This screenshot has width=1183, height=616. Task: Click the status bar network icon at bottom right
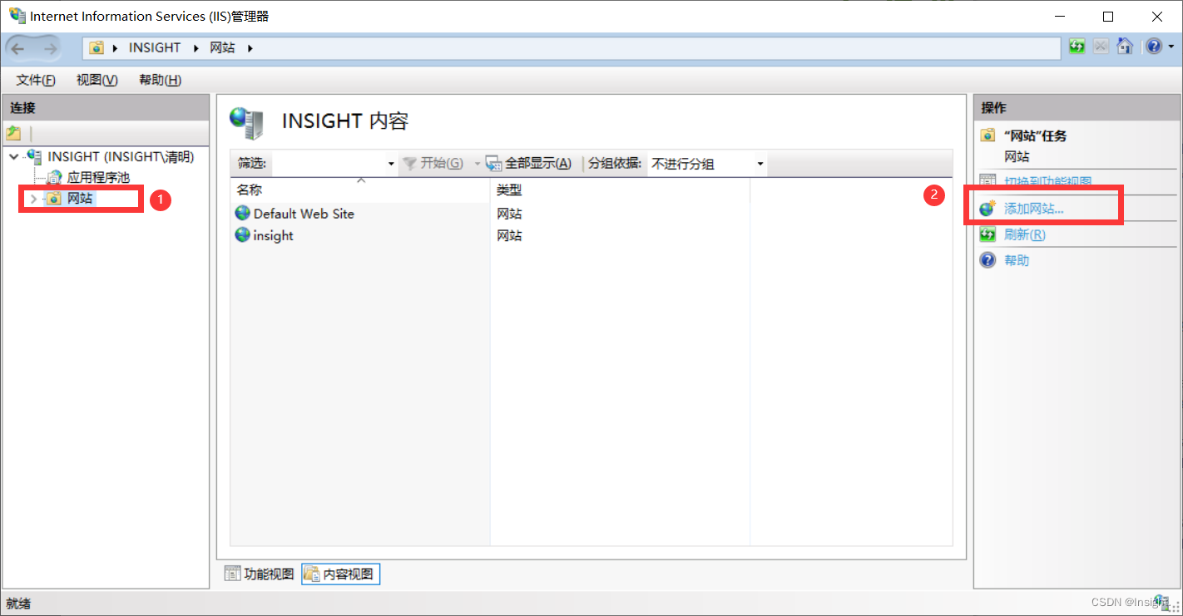1163,602
